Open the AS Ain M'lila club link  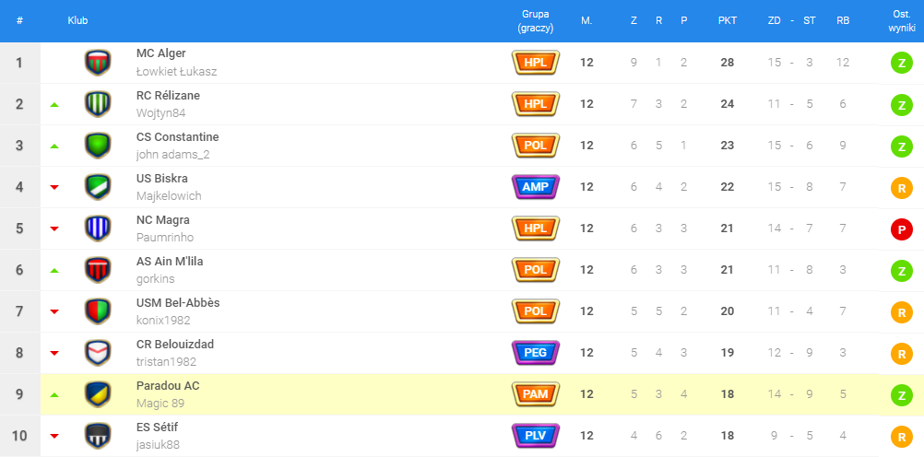170,262
